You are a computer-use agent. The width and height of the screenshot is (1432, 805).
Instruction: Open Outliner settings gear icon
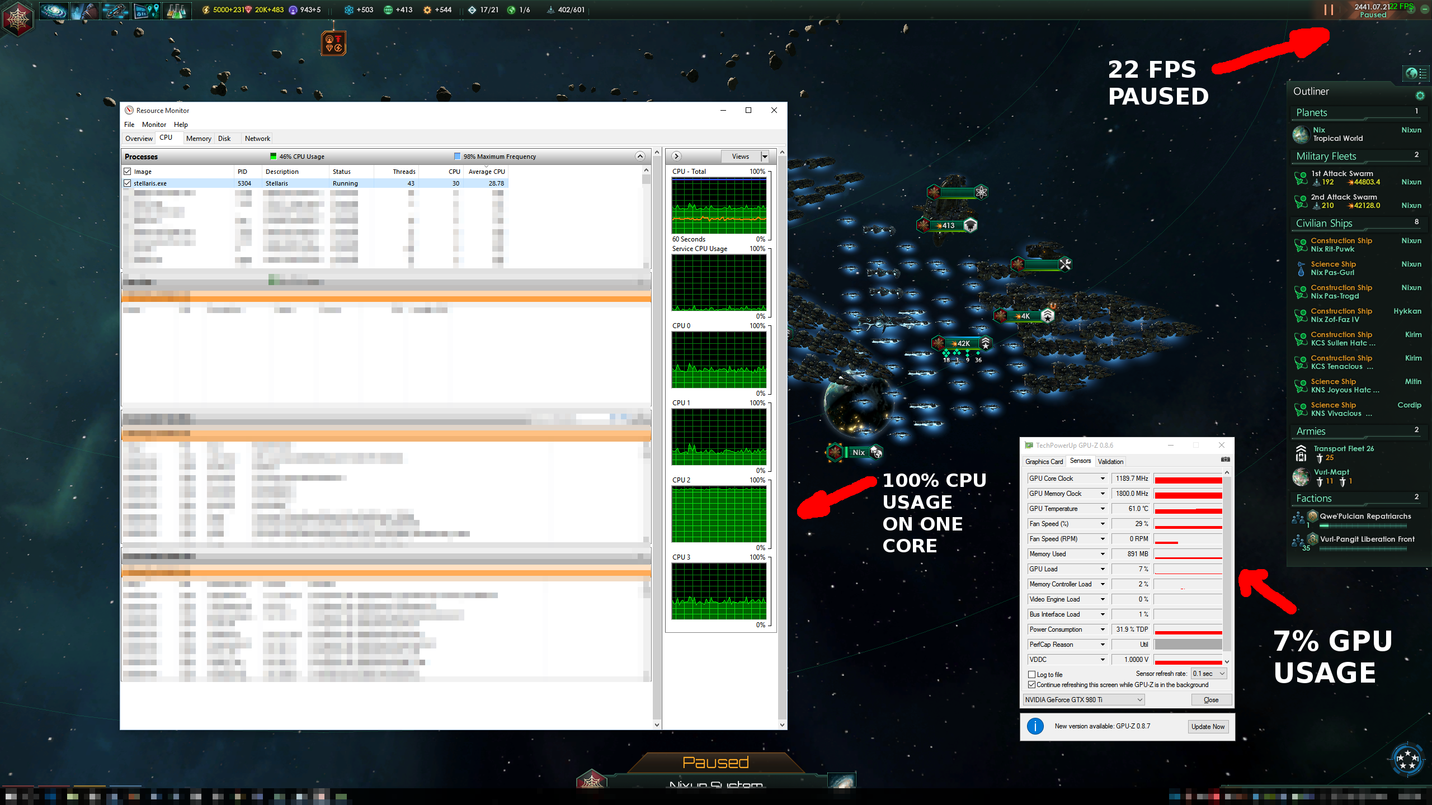1420,96
